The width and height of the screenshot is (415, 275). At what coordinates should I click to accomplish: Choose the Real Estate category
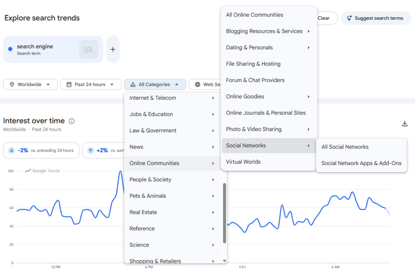point(172,212)
